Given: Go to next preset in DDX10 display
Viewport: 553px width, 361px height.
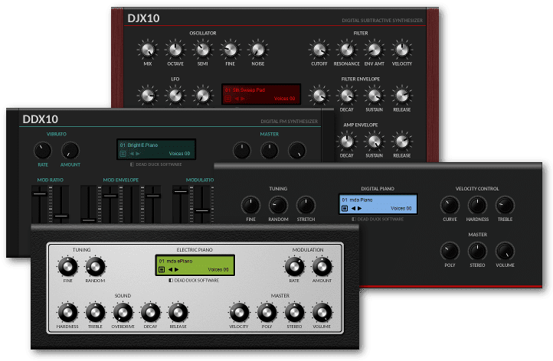Looking at the screenshot, I should tap(138, 154).
